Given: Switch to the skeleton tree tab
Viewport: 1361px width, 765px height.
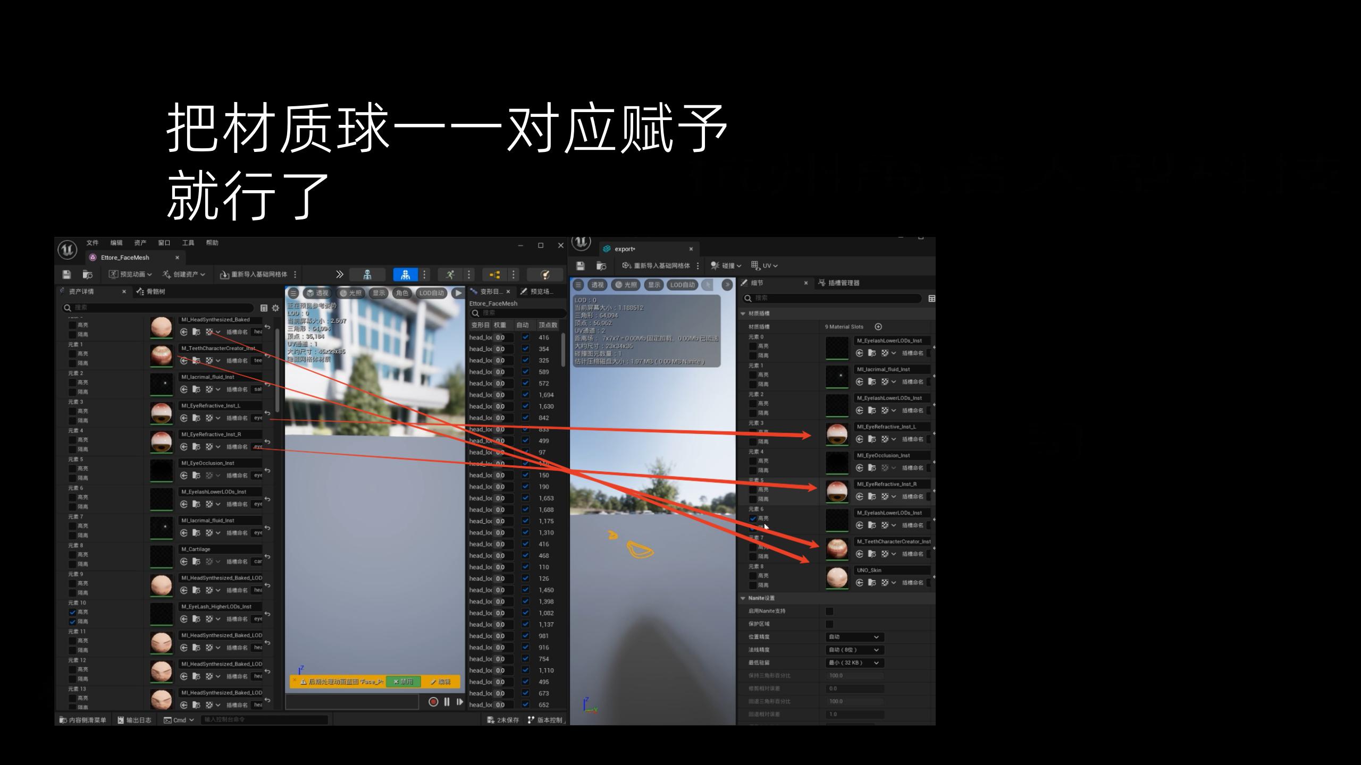Looking at the screenshot, I should 151,292.
